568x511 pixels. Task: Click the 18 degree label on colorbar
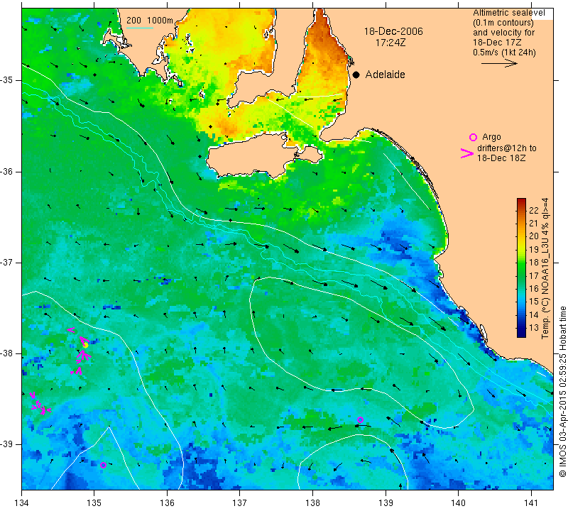534,263
